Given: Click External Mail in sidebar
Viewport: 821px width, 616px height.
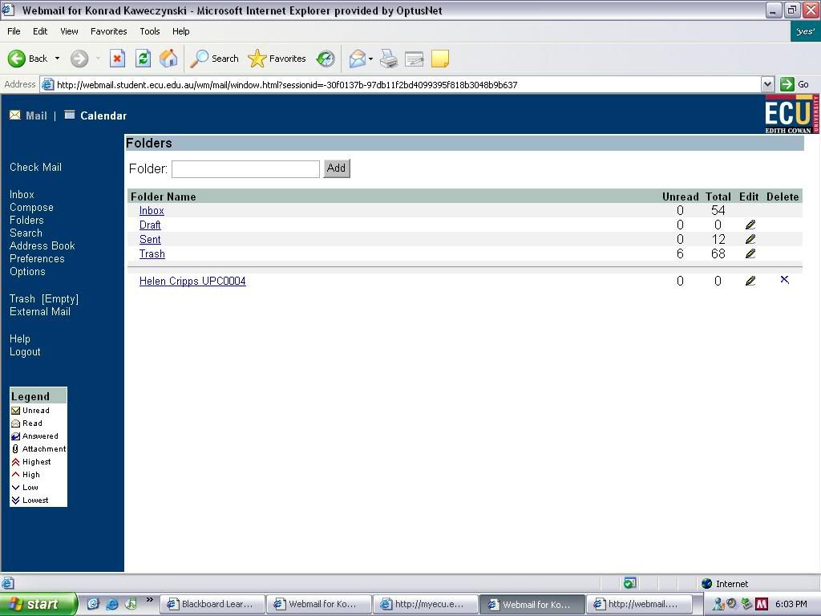Looking at the screenshot, I should coord(40,312).
